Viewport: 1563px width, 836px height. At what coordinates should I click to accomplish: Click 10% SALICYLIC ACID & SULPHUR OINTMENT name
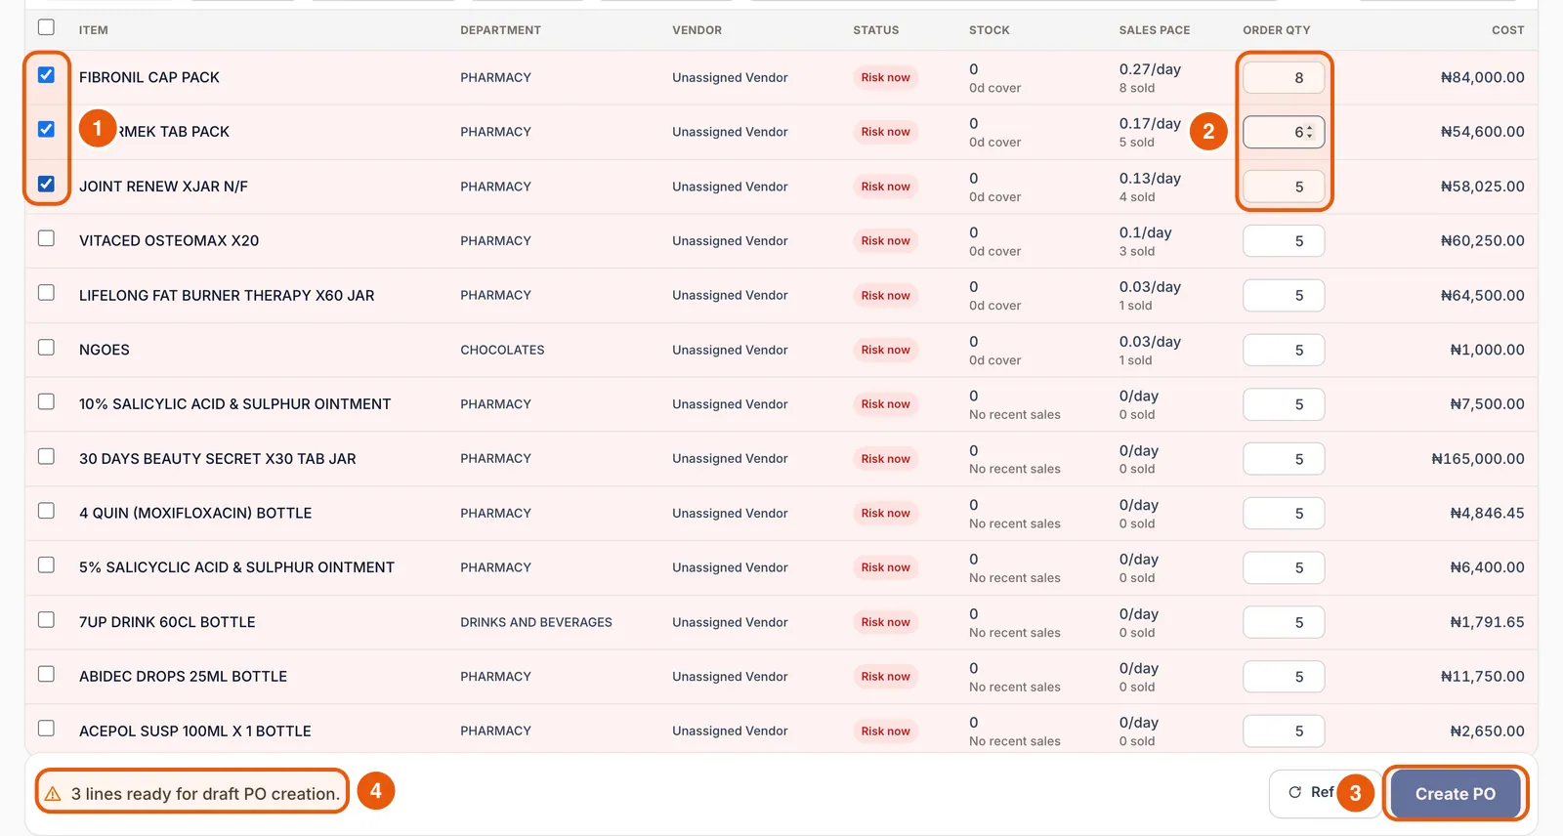coord(234,404)
